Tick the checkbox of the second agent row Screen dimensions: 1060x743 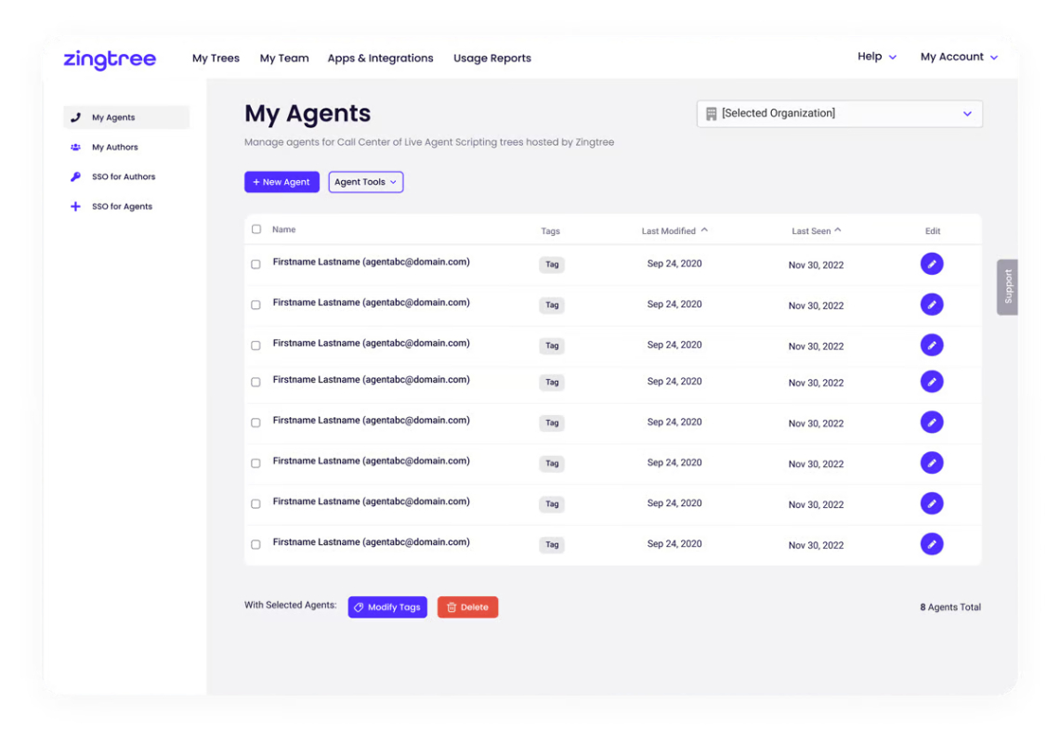point(255,305)
